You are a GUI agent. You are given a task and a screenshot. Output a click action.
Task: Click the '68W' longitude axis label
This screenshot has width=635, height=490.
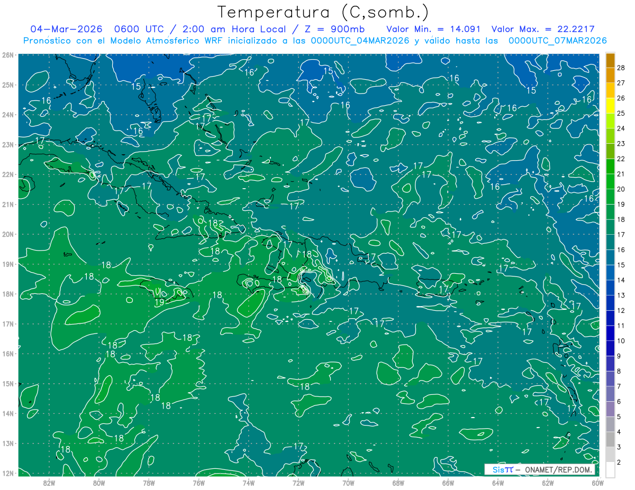tap(398, 483)
